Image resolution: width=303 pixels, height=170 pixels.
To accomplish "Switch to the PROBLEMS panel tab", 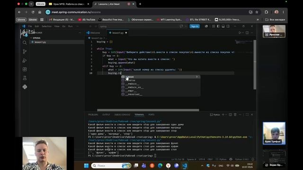I will tap(93, 115).
